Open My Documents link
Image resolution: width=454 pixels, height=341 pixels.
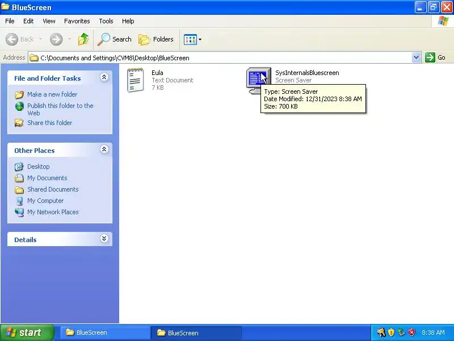click(47, 178)
